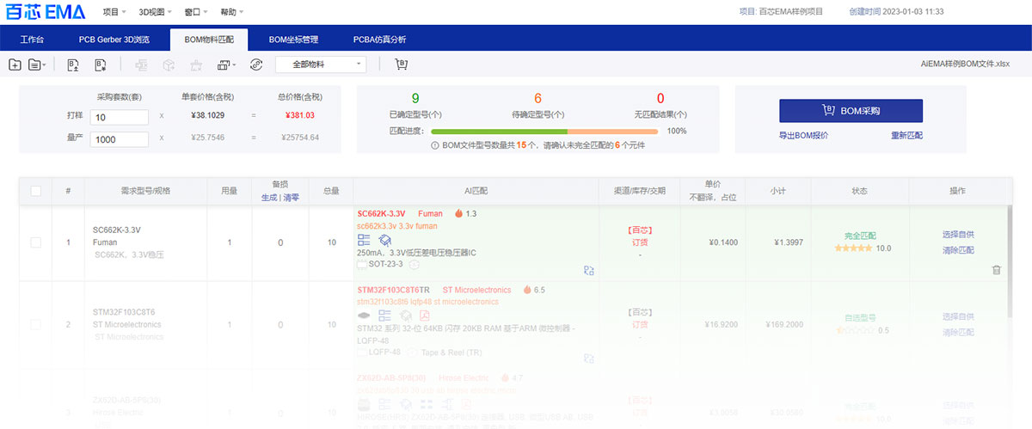Click the 量产 quantity input field
This screenshot has height=429, width=1032.
pyautogui.click(x=120, y=139)
